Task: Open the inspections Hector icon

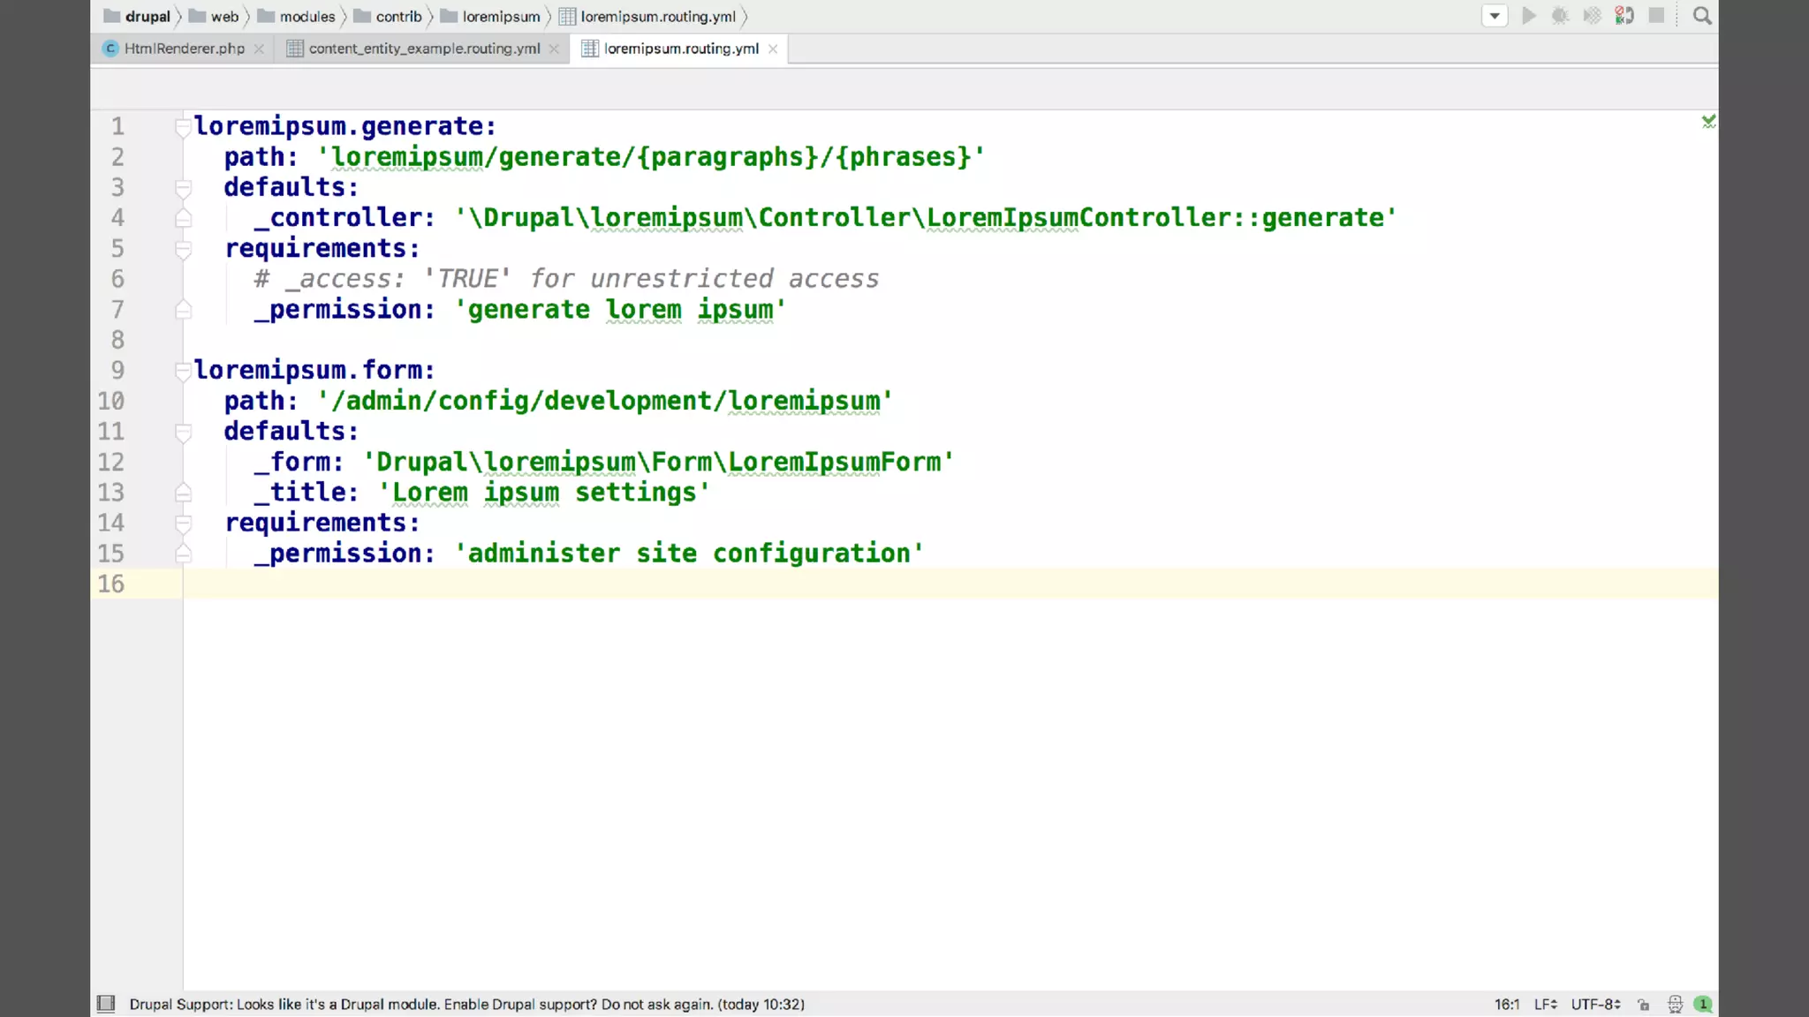Action: point(1675,1005)
